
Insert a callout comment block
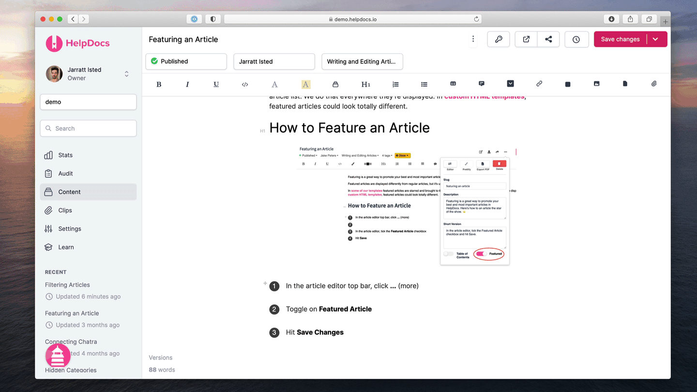click(482, 84)
